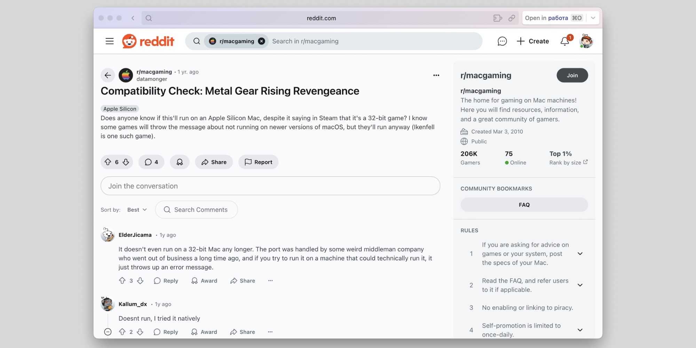The height and width of the screenshot is (348, 696).
Task: Click the Join the conversation box
Action: pyautogui.click(x=270, y=186)
